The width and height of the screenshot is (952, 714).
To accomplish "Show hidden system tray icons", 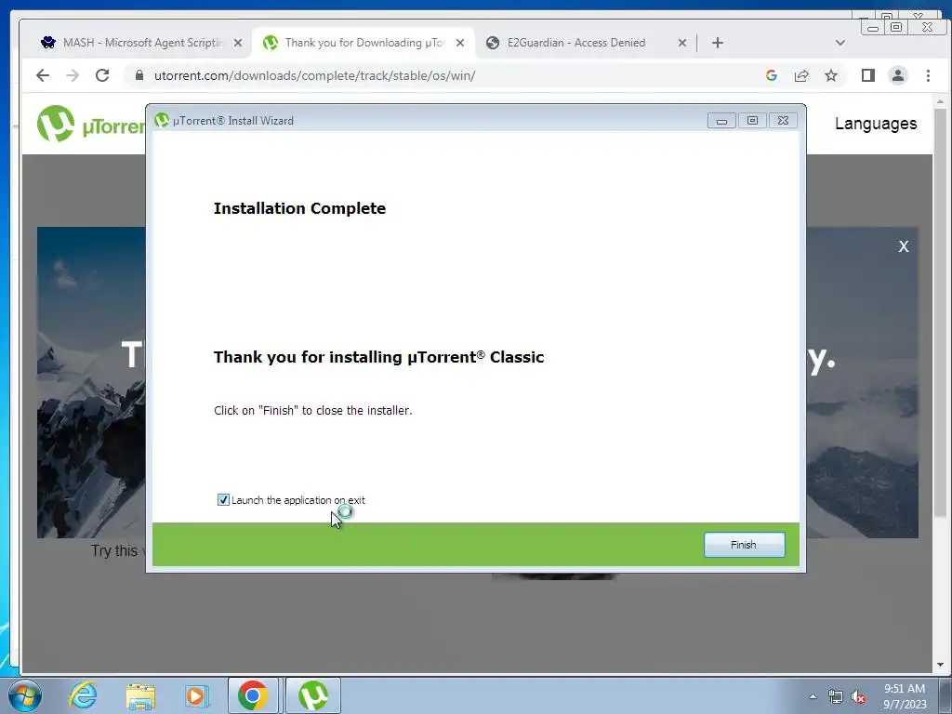I will pyautogui.click(x=813, y=696).
